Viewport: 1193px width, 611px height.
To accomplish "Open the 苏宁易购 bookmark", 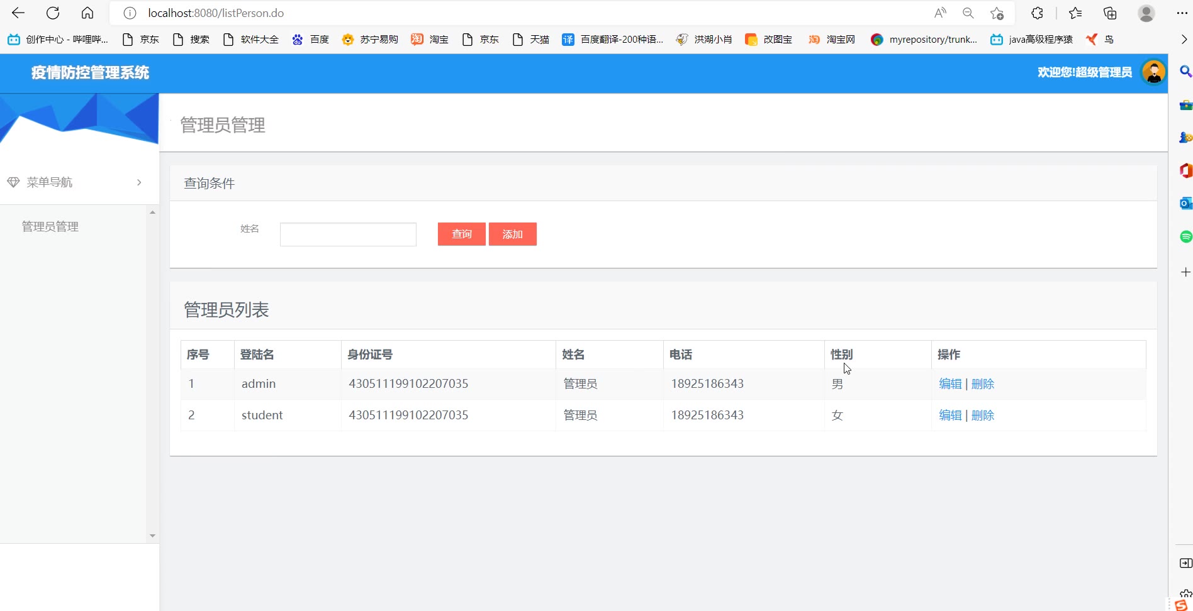I will point(370,40).
